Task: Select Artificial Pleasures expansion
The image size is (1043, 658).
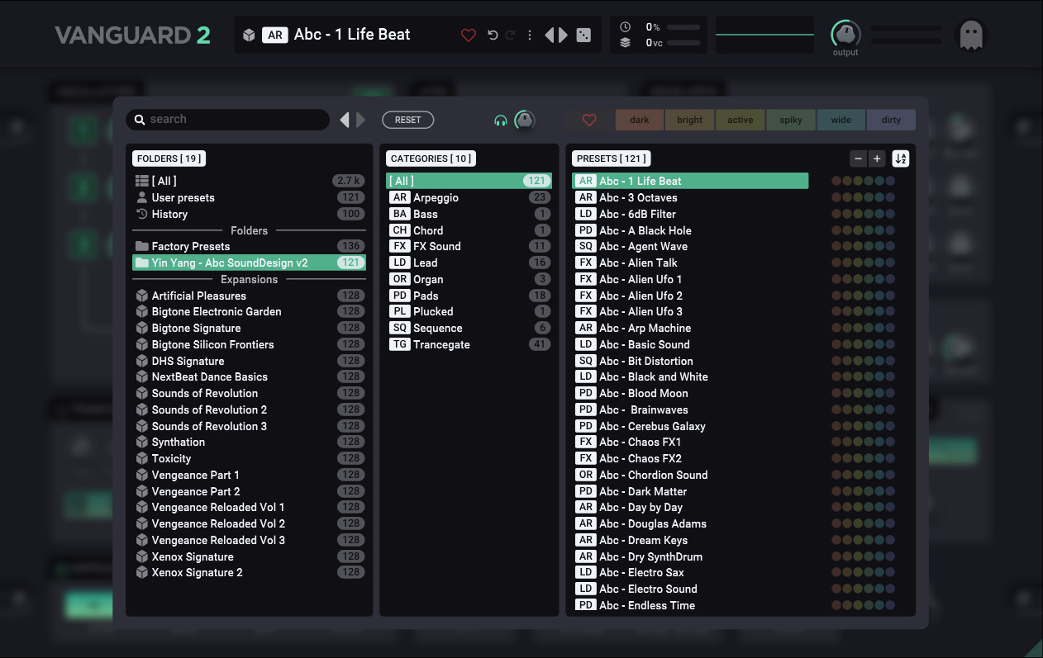Action: (249, 296)
